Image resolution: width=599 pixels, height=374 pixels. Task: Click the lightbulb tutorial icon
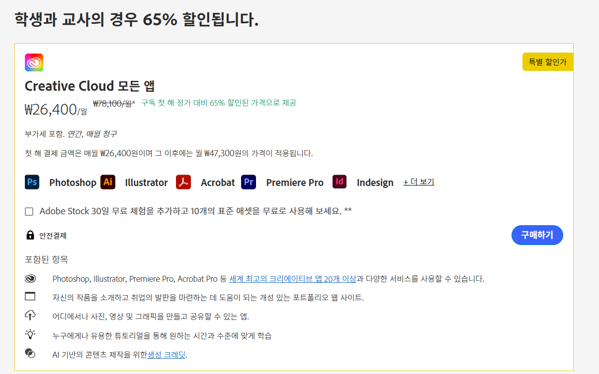tap(30, 334)
